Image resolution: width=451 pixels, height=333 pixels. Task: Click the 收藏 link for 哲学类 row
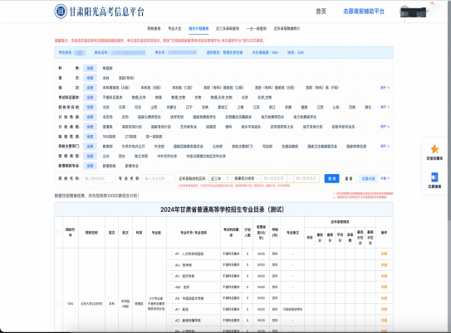click(x=384, y=265)
